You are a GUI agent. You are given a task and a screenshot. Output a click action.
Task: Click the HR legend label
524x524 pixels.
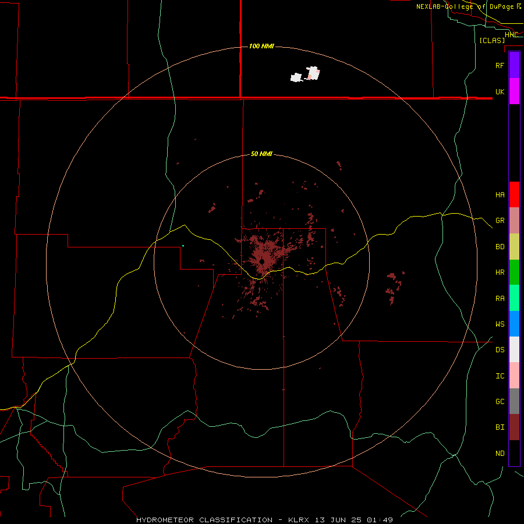click(500, 272)
